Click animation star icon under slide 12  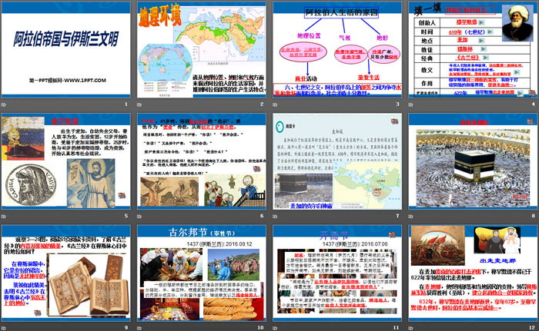click(x=410, y=328)
